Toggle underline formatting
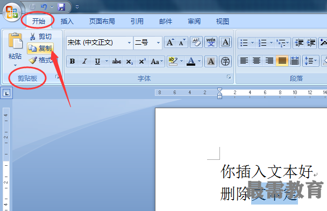 pyautogui.click(x=97, y=61)
